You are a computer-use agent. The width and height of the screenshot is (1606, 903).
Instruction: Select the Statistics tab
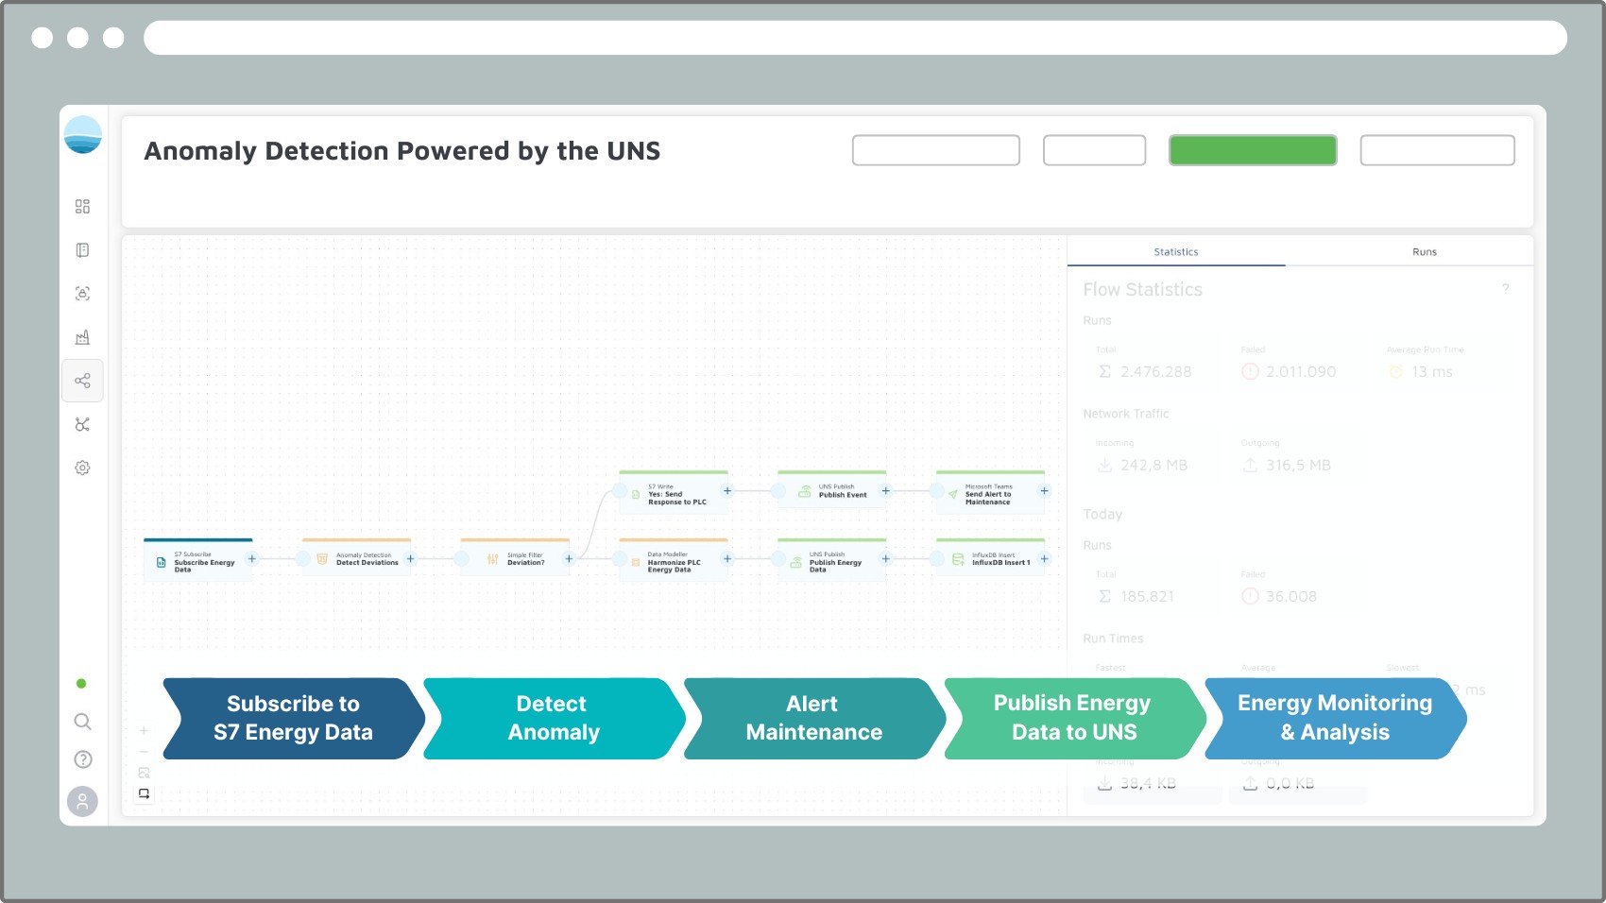point(1175,252)
